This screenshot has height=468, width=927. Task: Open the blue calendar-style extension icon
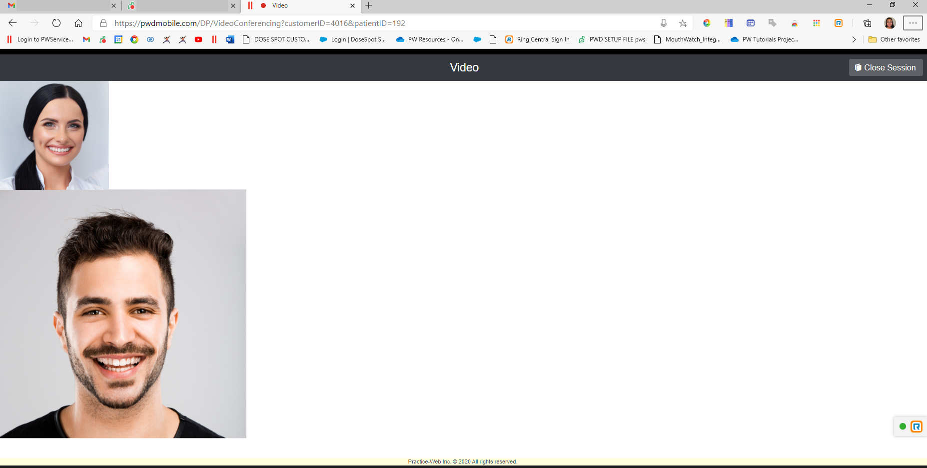tap(751, 23)
